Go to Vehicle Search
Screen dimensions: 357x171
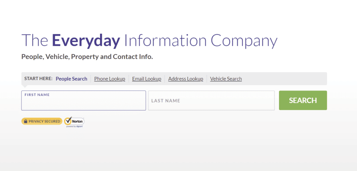click(226, 79)
